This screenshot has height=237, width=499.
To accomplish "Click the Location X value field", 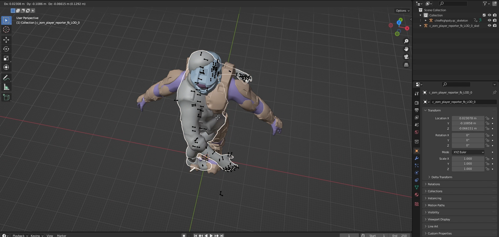I will coord(468,118).
